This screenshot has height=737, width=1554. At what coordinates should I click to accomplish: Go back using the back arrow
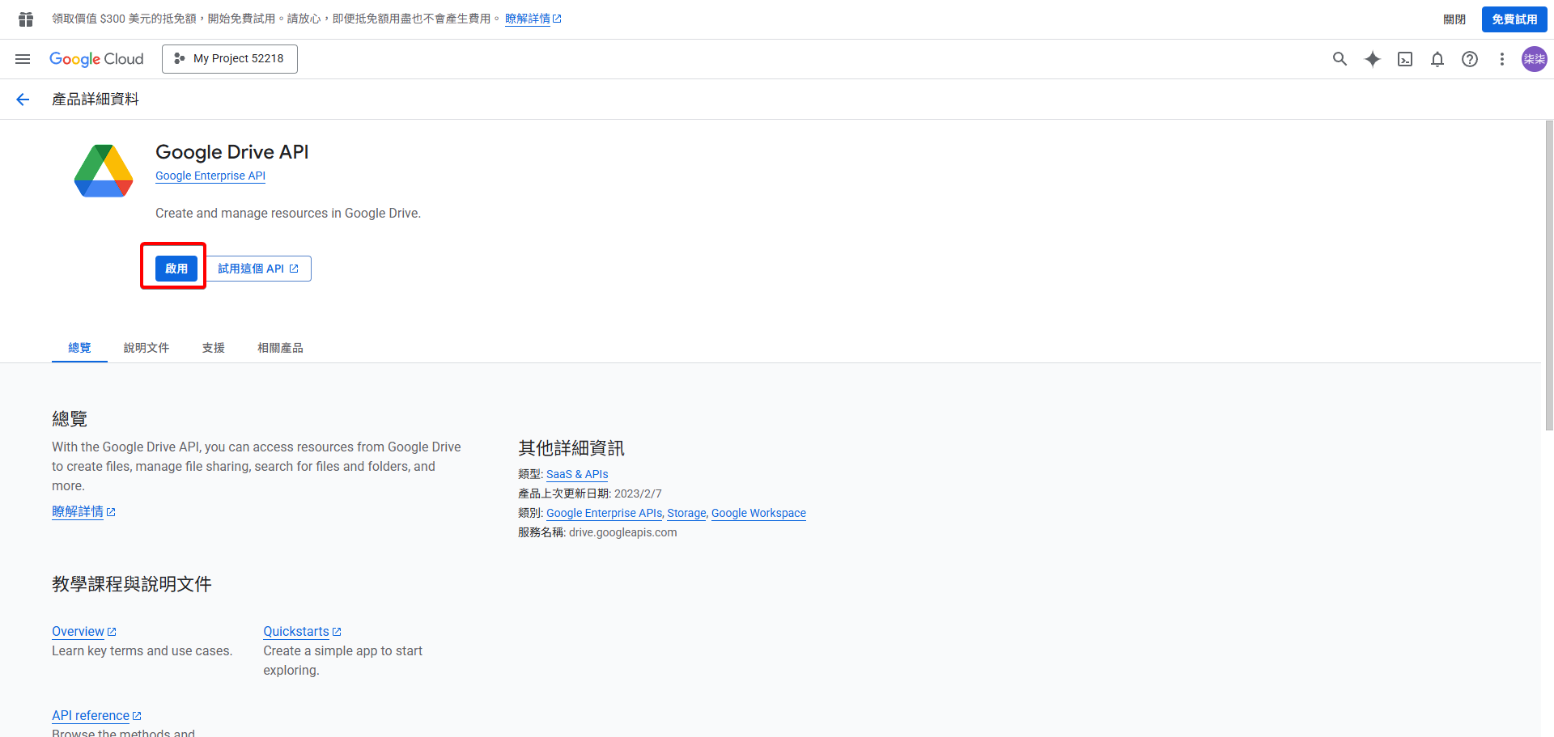point(22,99)
